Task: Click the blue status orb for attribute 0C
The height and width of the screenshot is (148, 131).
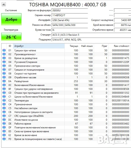Action: pos(4,85)
